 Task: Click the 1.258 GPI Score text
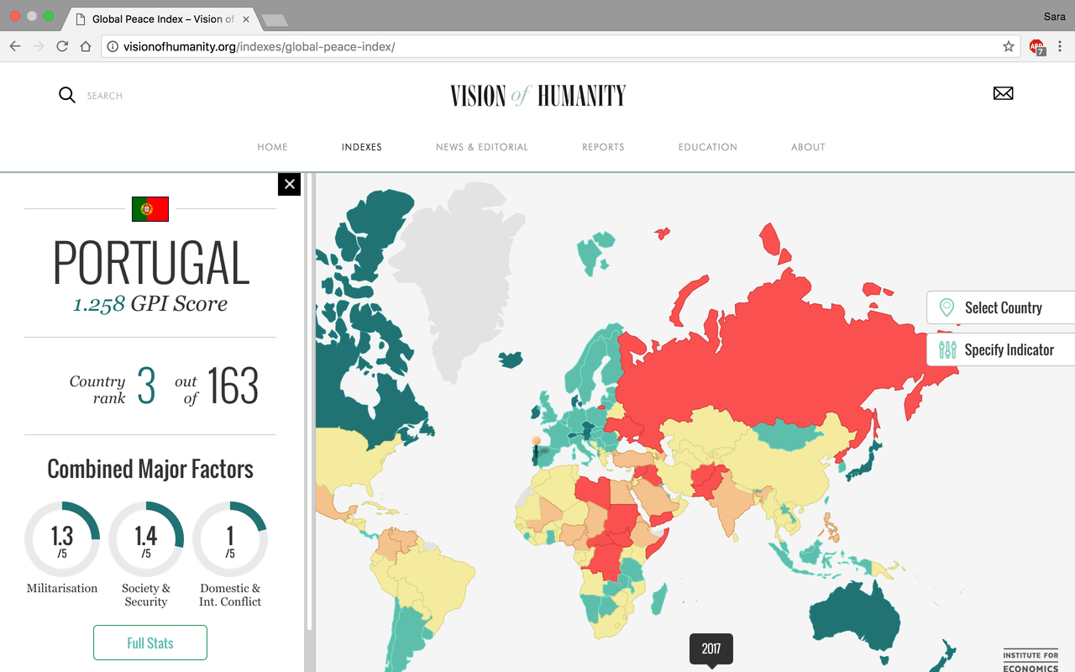[x=150, y=303]
